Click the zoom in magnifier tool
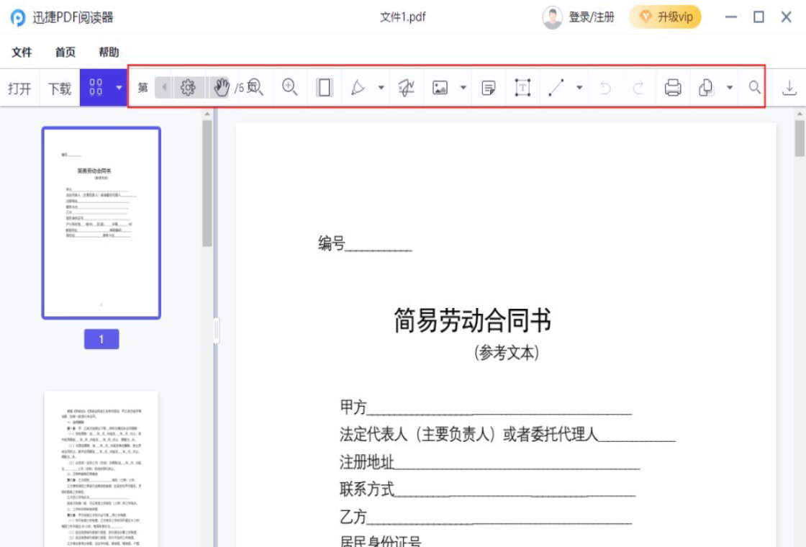Viewport: 806px width, 547px height. tap(290, 86)
